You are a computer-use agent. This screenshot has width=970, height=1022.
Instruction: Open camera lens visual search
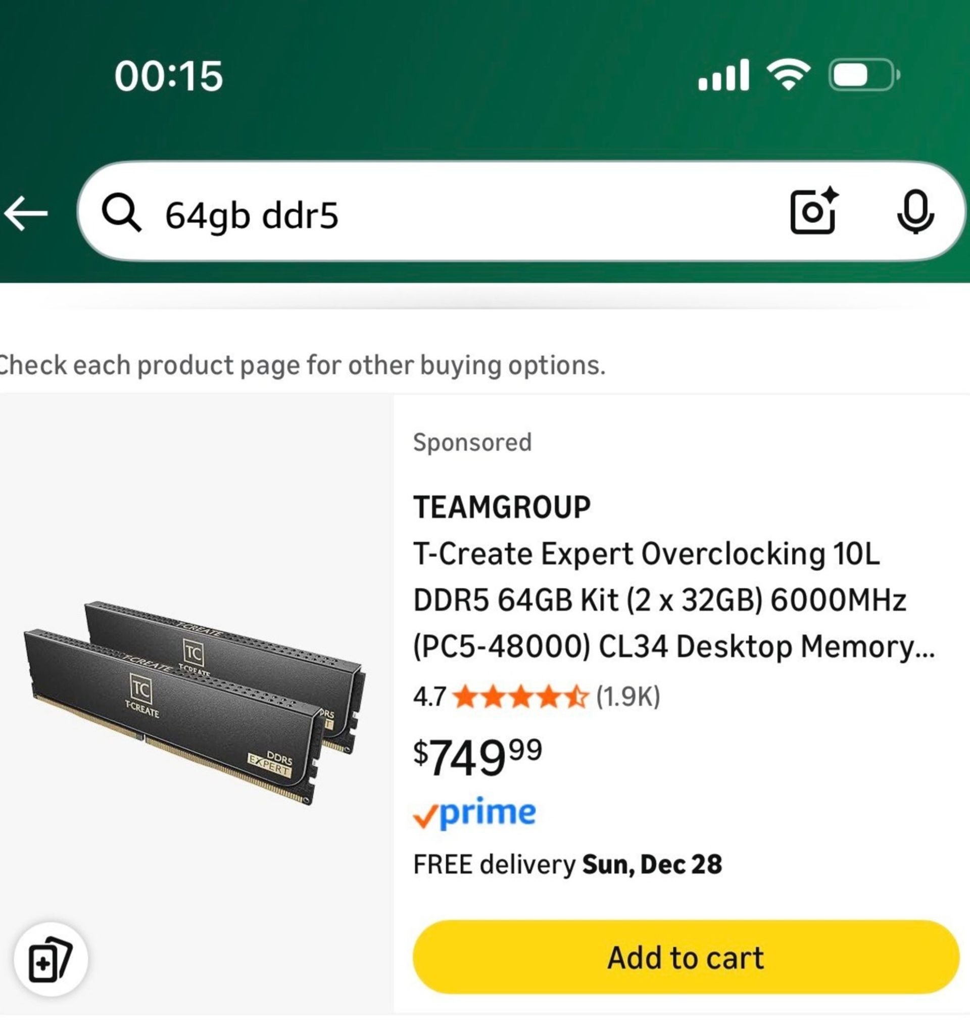(x=814, y=211)
